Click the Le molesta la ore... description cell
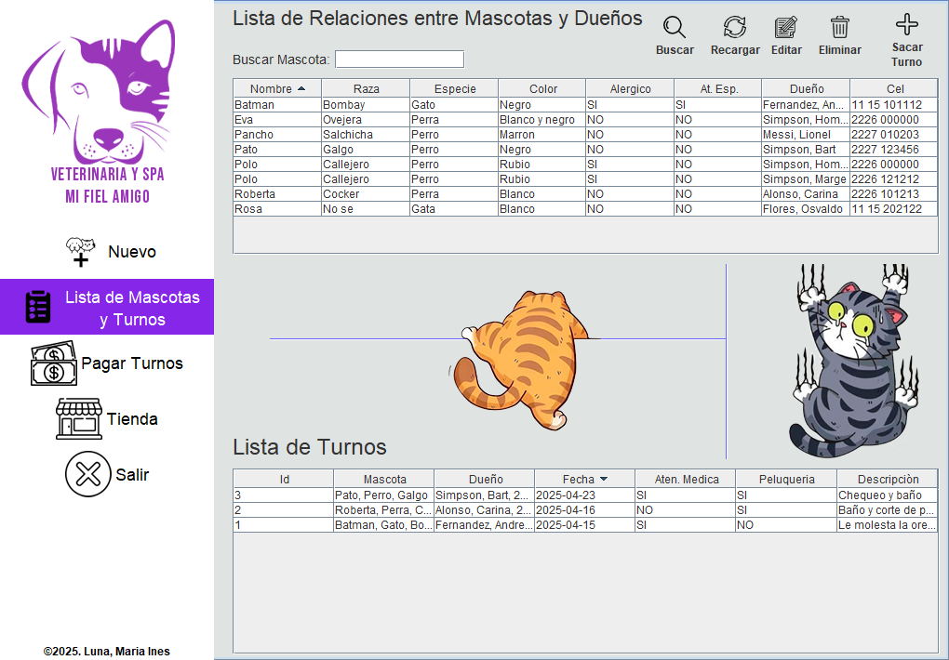Screen dimensions: 949x660 tap(888, 525)
